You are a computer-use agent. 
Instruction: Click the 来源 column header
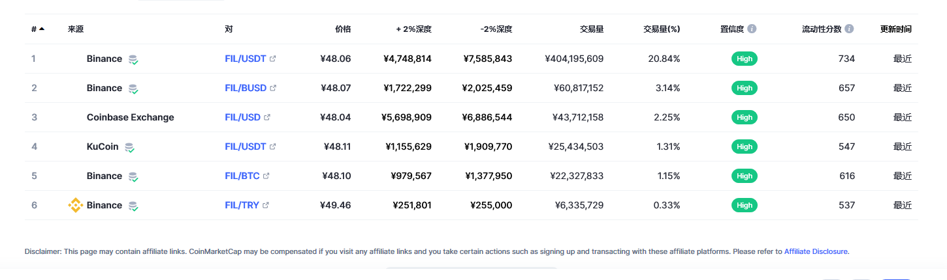pyautogui.click(x=76, y=29)
